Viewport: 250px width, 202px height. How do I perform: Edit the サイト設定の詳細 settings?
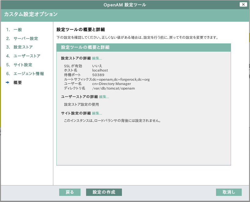(97, 114)
